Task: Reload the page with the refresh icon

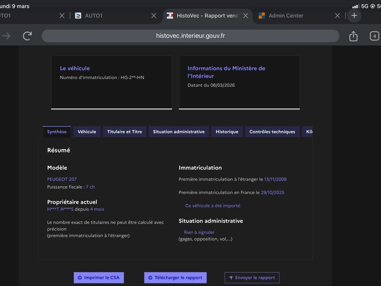Action: click(x=27, y=36)
